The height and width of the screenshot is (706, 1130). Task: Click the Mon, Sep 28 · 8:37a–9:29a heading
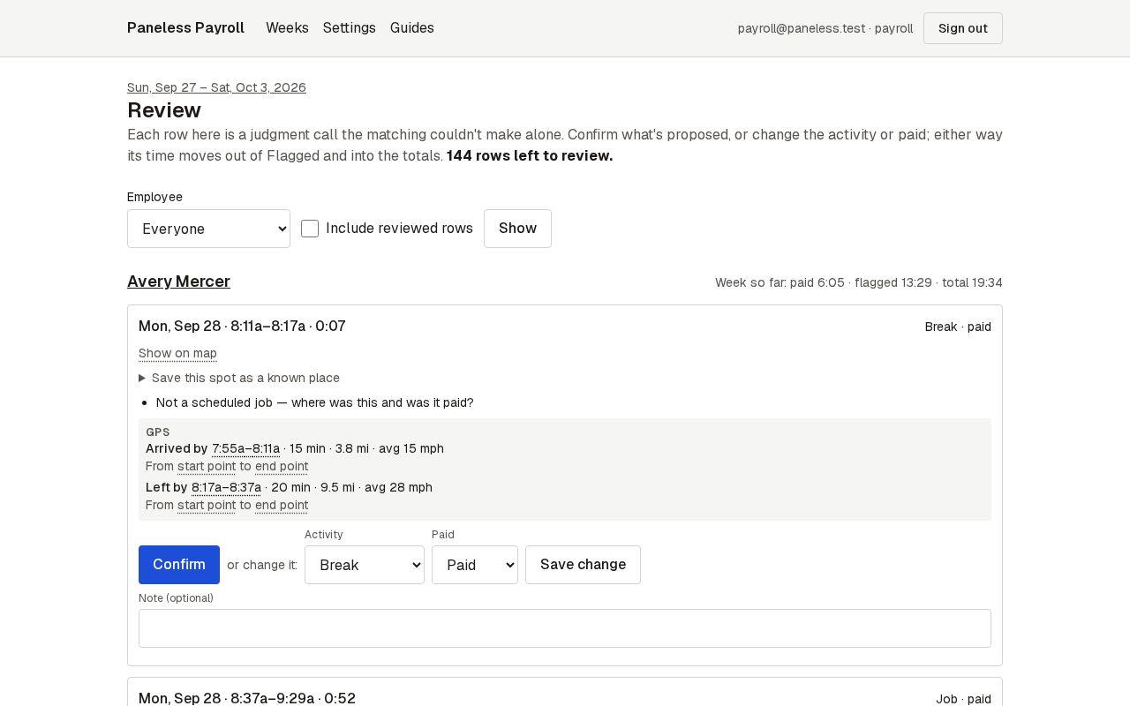tap(247, 698)
